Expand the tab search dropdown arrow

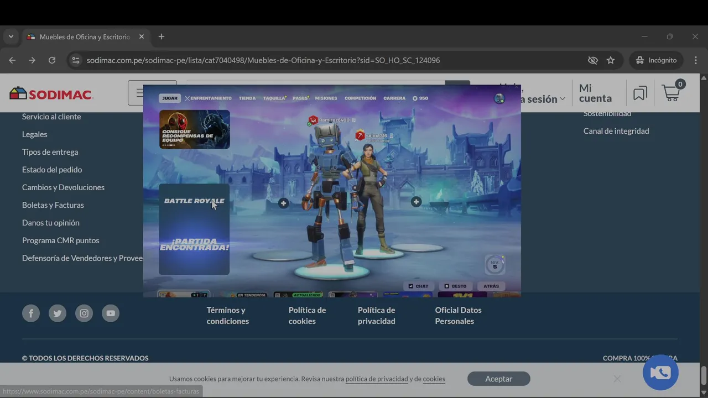click(x=11, y=36)
